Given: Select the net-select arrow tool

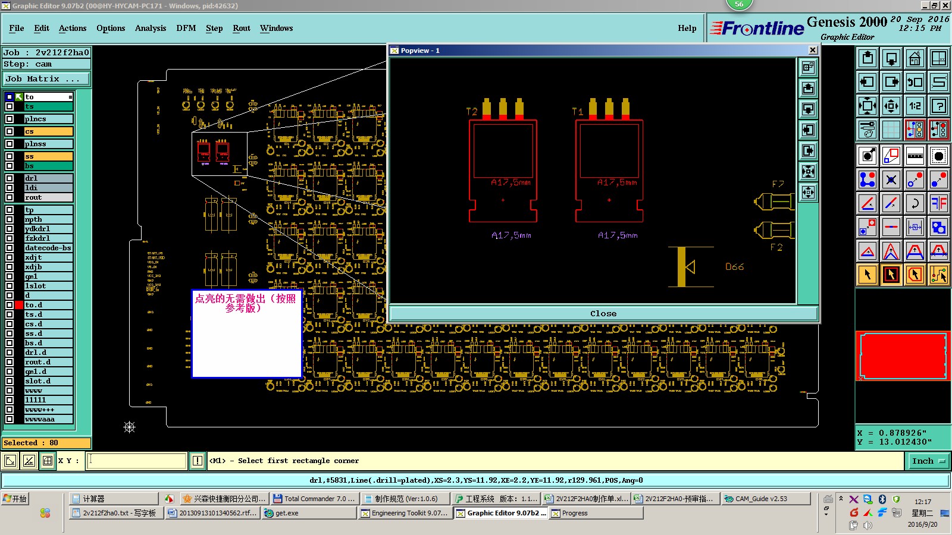Looking at the screenshot, I should (939, 275).
